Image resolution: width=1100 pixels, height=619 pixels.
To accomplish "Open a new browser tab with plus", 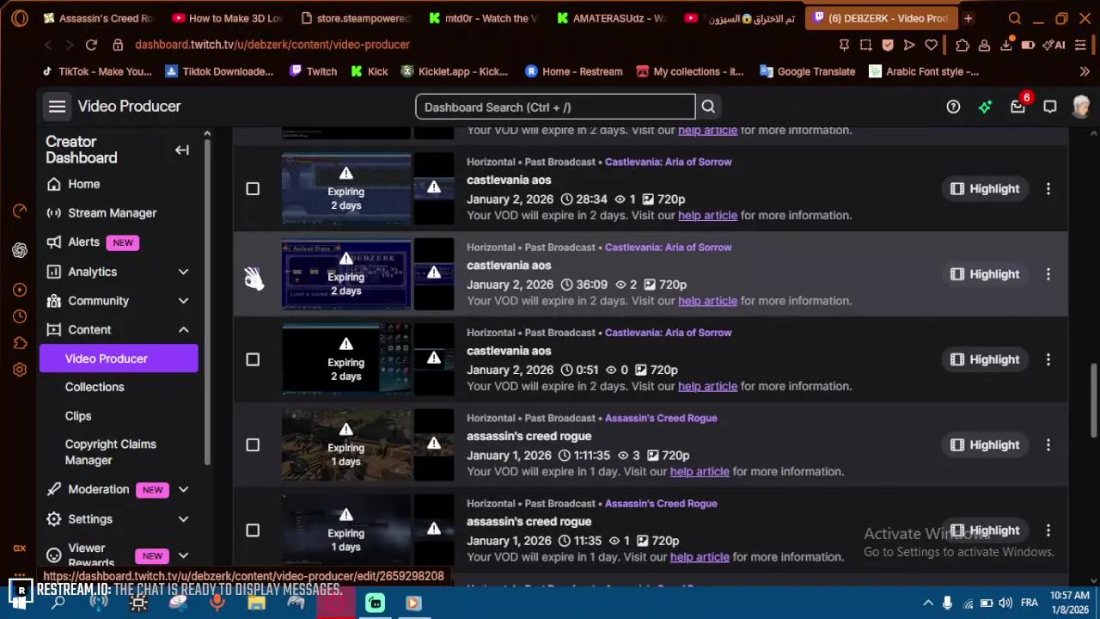I will [968, 18].
